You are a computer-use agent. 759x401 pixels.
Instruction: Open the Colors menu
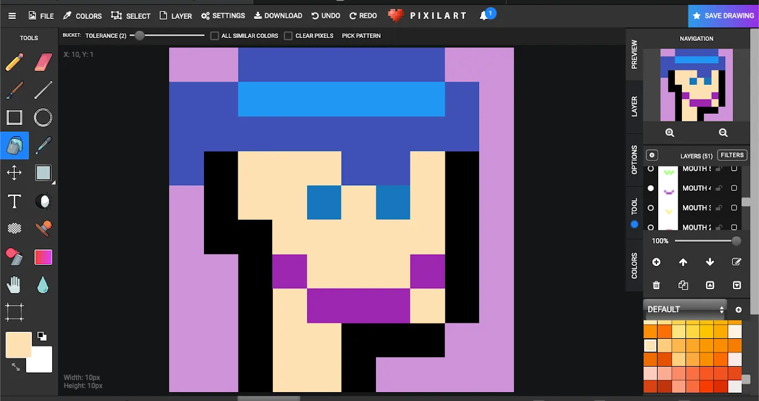pos(82,16)
